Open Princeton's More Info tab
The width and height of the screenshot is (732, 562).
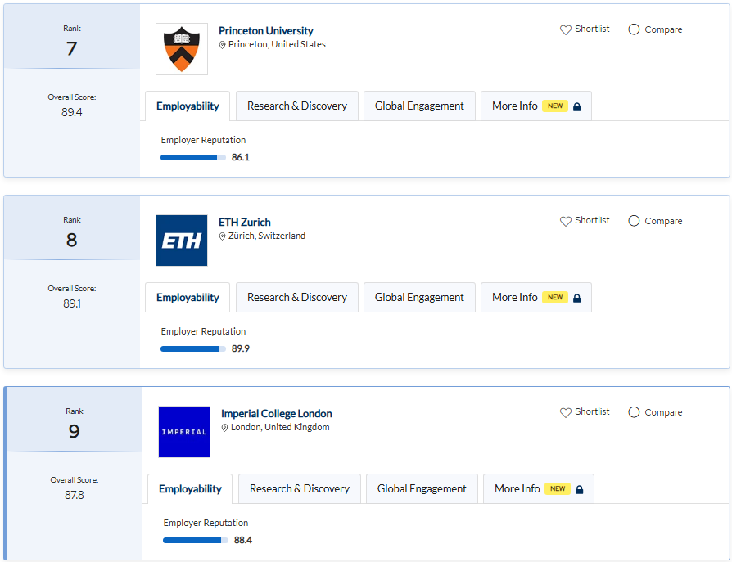tap(536, 106)
